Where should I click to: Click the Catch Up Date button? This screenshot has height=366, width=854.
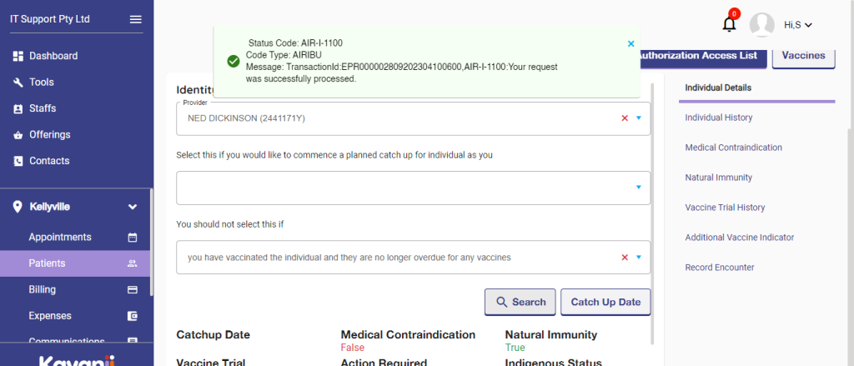click(x=605, y=302)
